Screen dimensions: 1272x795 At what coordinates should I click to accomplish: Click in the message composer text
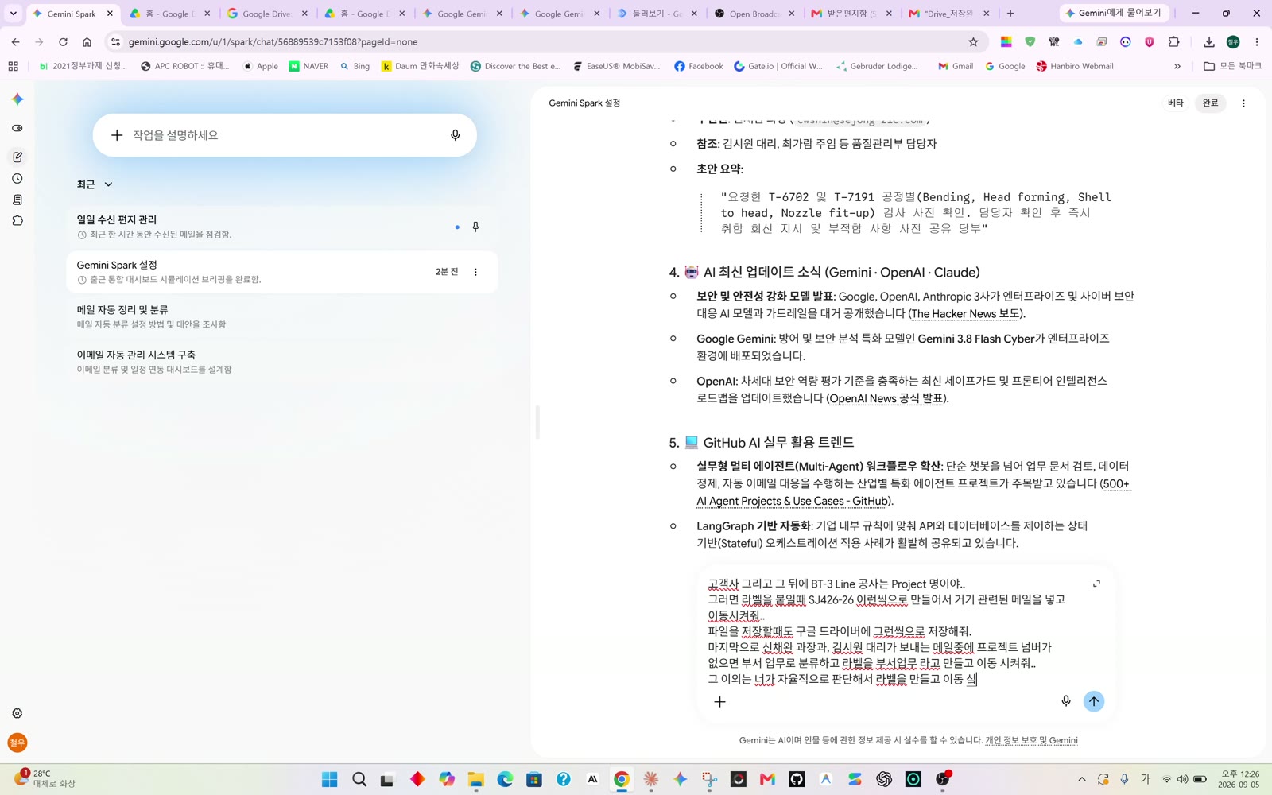(x=886, y=631)
